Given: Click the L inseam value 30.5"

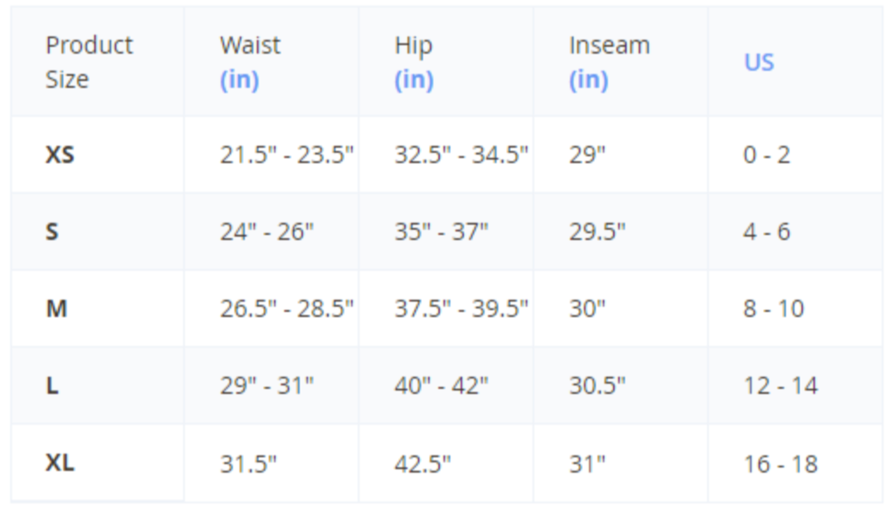Looking at the screenshot, I should tap(598, 386).
